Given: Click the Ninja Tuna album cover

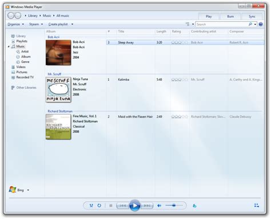Looking at the screenshot, I should pyautogui.click(x=58, y=89).
